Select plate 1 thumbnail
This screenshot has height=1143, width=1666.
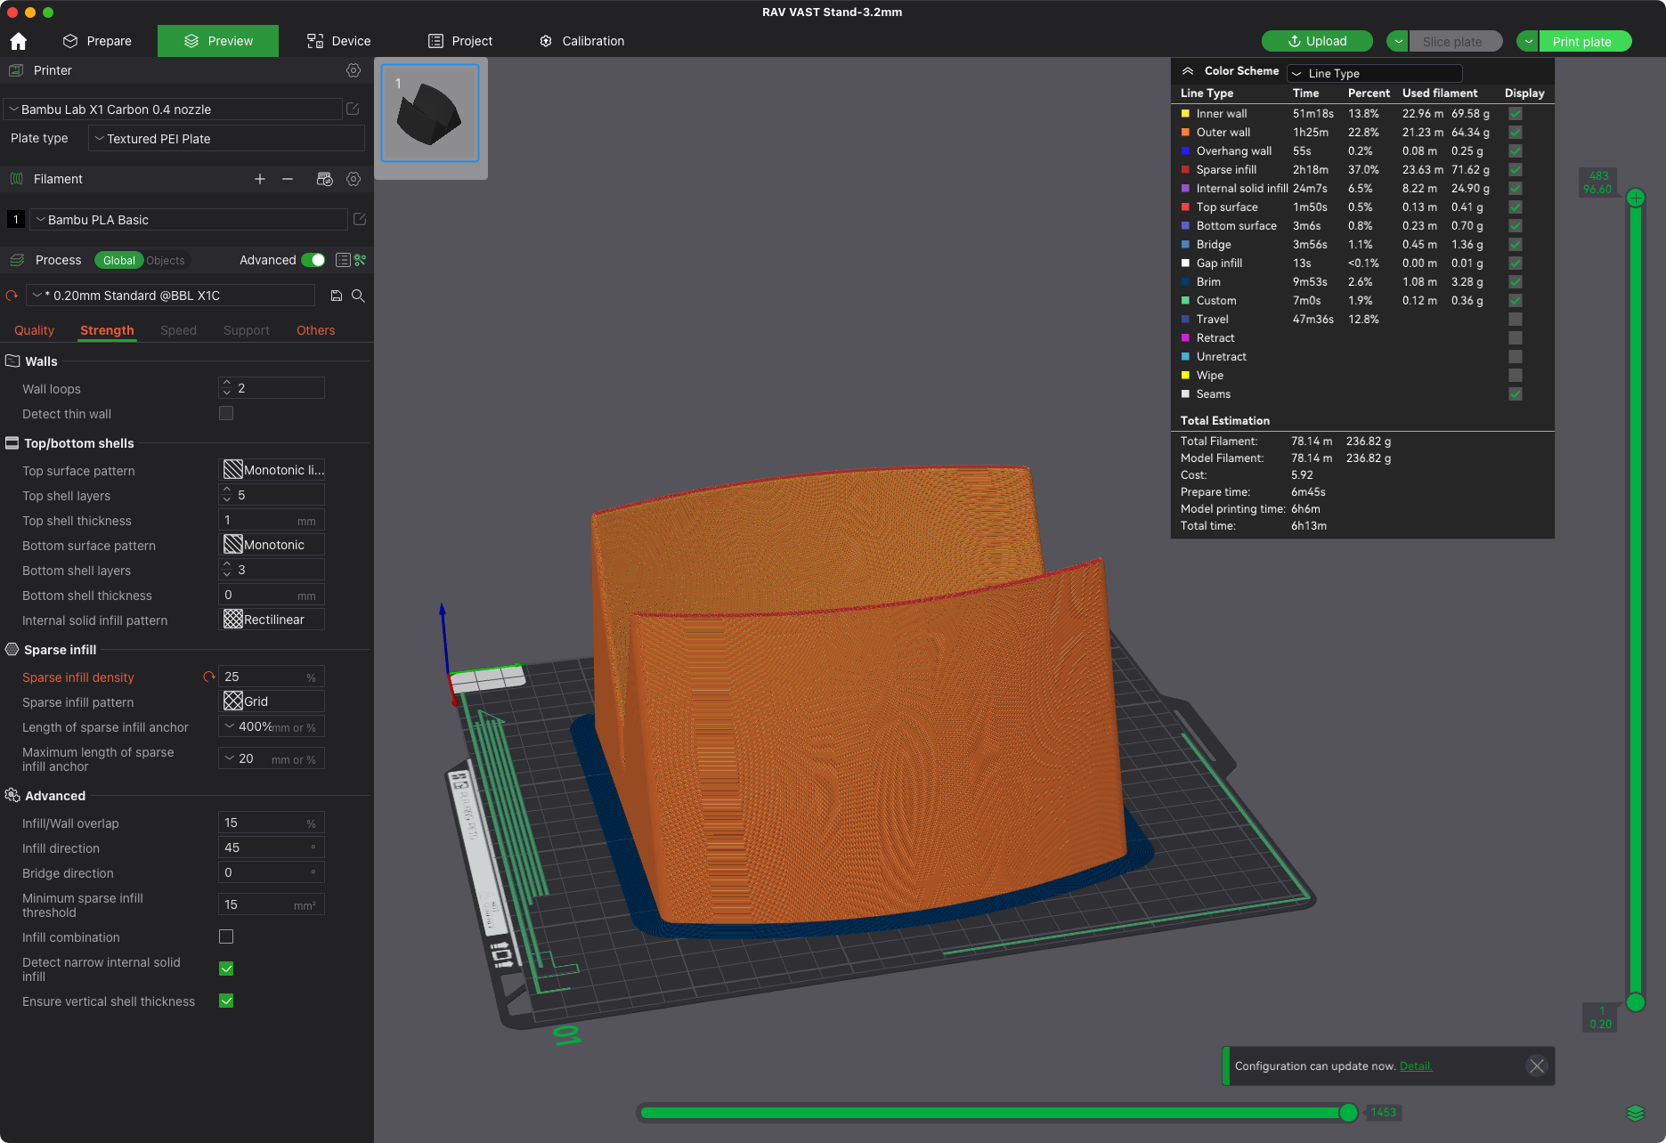coord(430,113)
